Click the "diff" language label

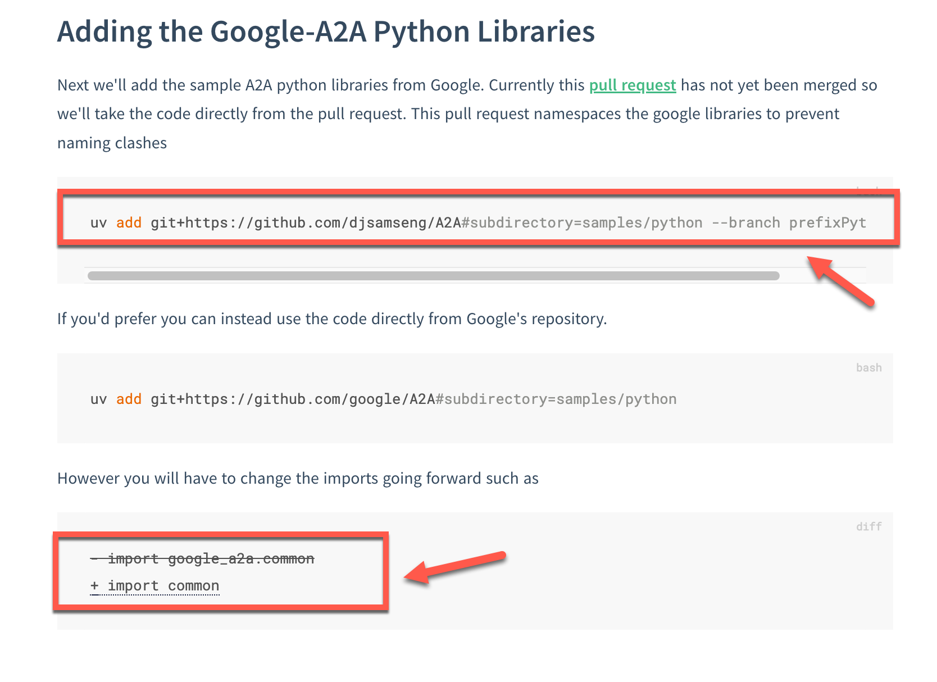tap(868, 527)
